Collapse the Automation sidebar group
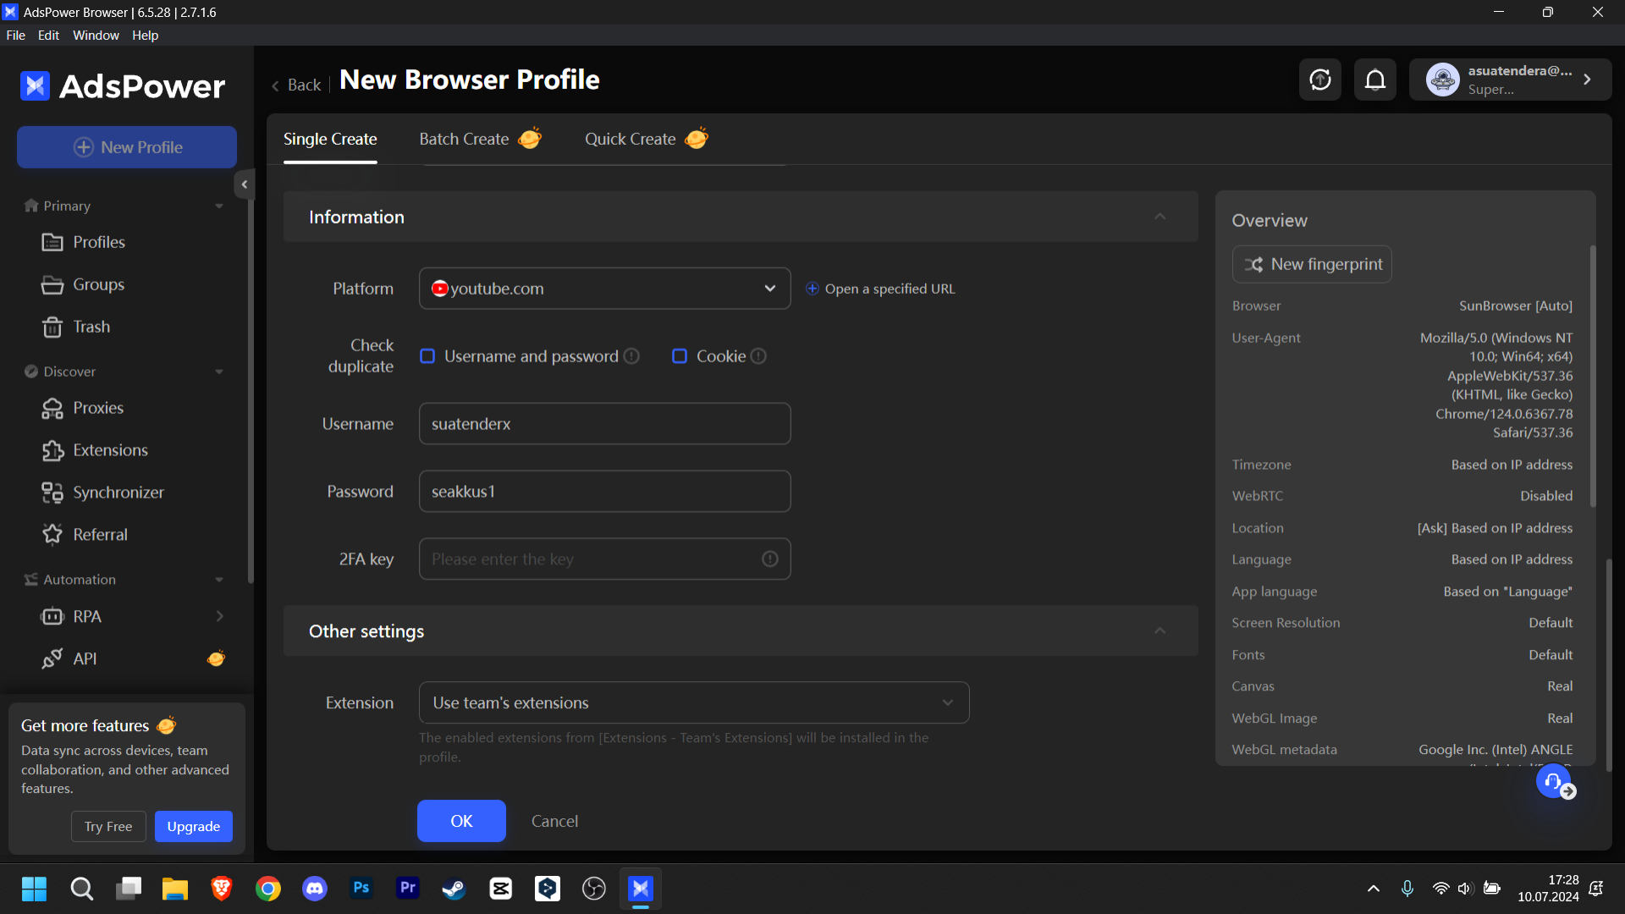Viewport: 1625px width, 914px height. coord(219,580)
